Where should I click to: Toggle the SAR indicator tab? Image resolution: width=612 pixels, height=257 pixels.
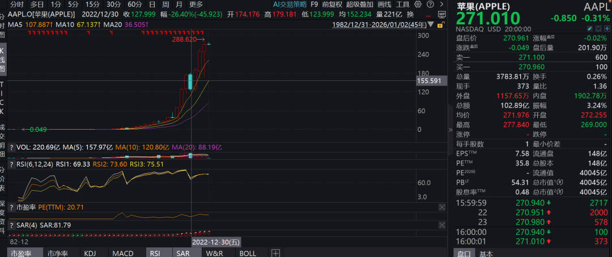coord(182,253)
